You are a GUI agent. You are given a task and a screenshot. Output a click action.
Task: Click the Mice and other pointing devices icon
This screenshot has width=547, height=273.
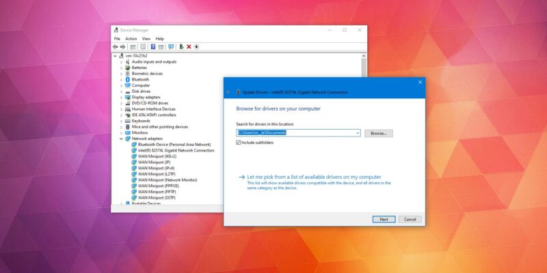(x=127, y=127)
